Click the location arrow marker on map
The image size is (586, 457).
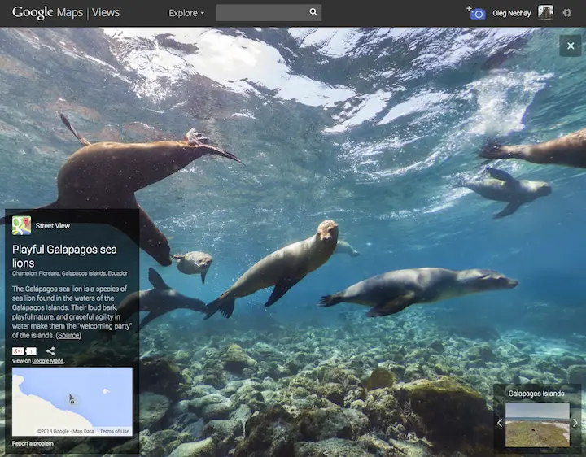point(72,399)
